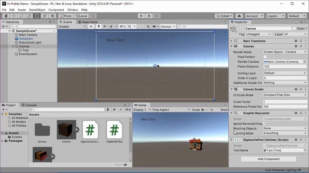
Task: Open scene camera settings icon
Action: click(154, 26)
